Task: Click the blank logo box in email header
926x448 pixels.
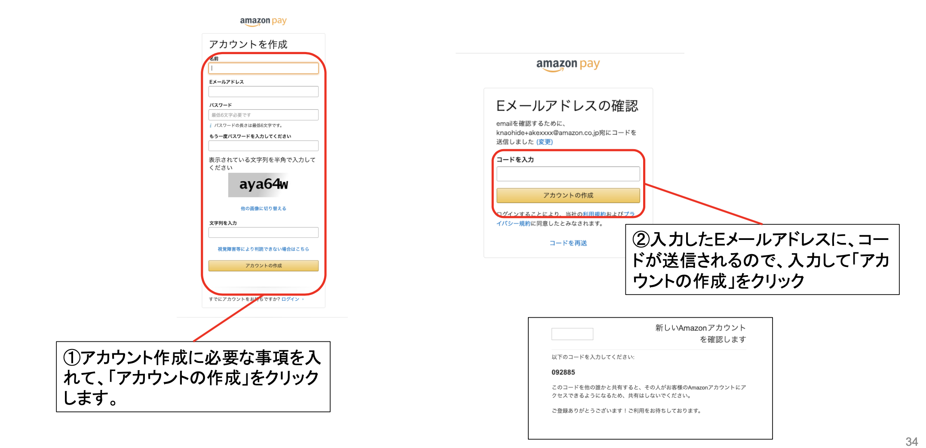Action: [x=572, y=334]
